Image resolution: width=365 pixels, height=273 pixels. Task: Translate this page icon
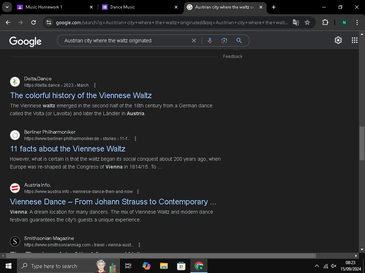click(295, 22)
